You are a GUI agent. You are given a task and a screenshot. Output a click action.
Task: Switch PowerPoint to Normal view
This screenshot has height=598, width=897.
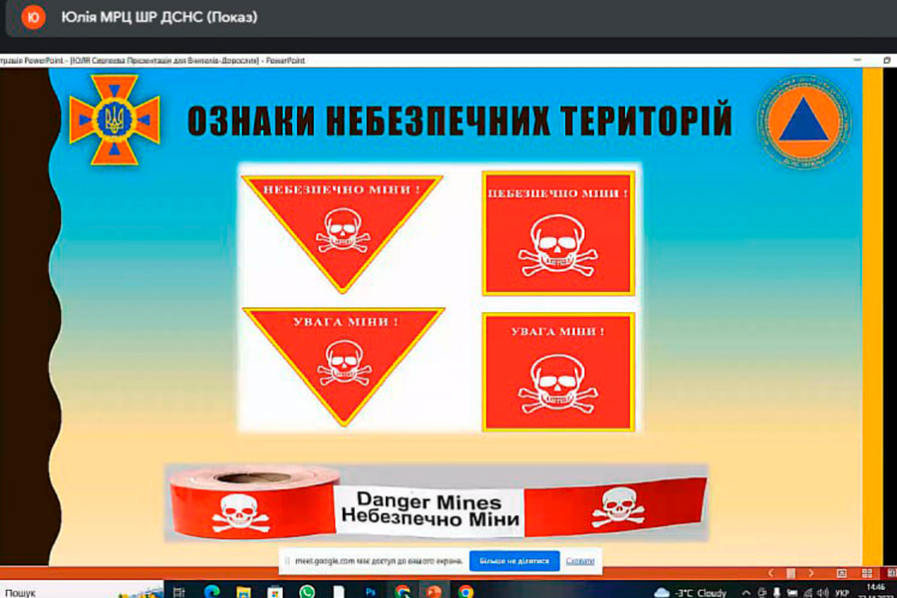pyautogui.click(x=841, y=573)
